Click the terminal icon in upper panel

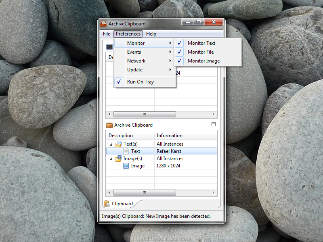point(109,47)
